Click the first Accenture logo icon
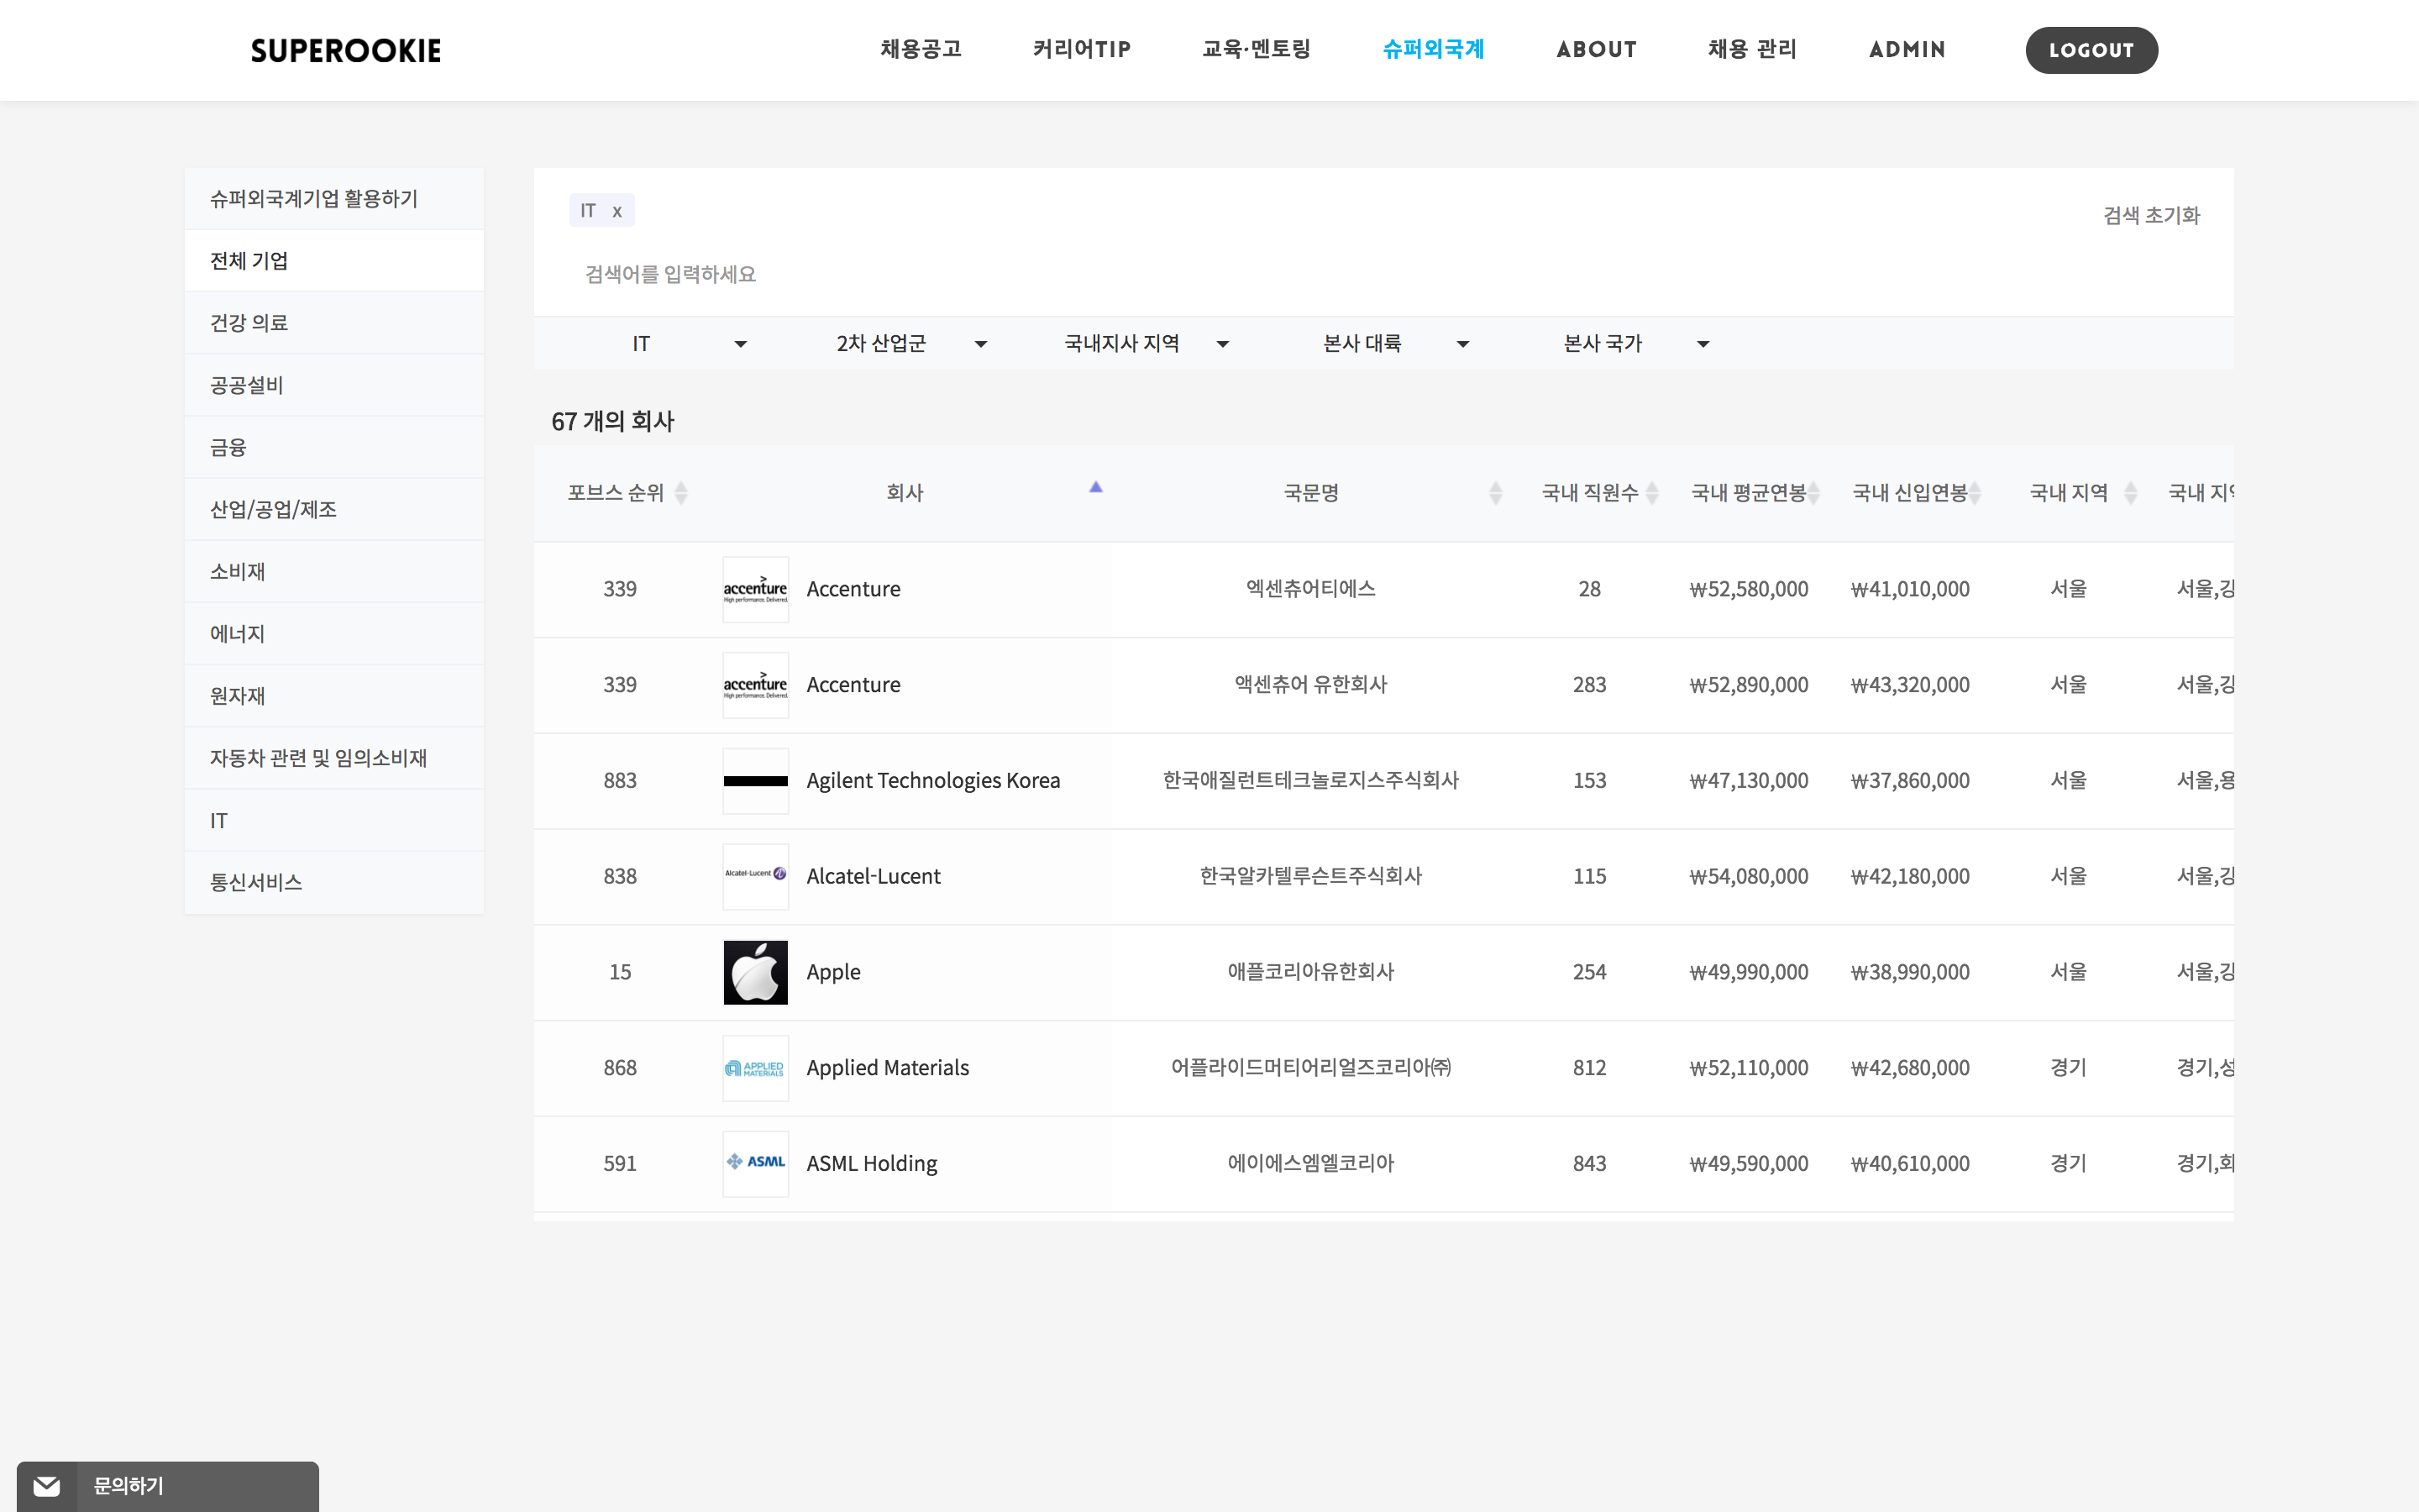The image size is (2419, 1512). point(755,589)
